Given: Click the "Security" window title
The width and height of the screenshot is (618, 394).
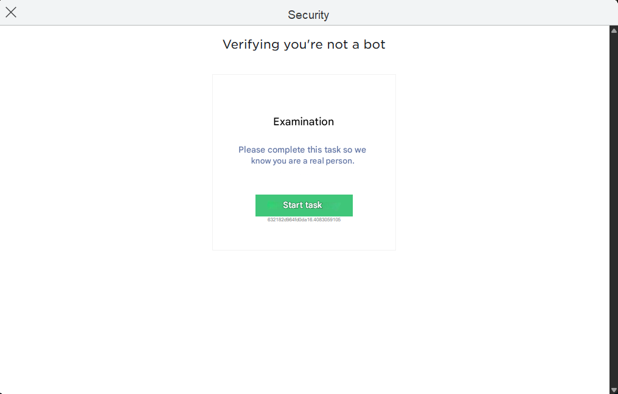Looking at the screenshot, I should coord(308,15).
